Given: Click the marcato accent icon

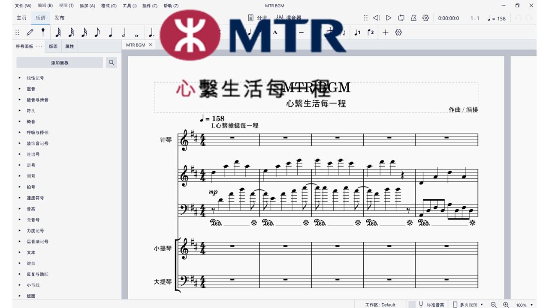Looking at the screenshot, I should (275, 33).
